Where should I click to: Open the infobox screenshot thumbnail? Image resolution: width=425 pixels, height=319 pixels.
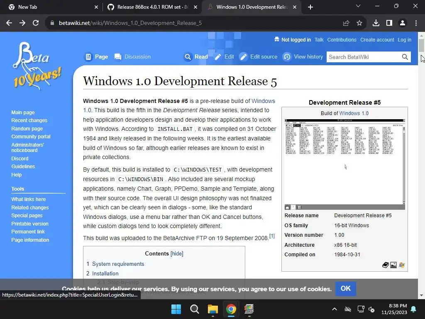click(345, 164)
